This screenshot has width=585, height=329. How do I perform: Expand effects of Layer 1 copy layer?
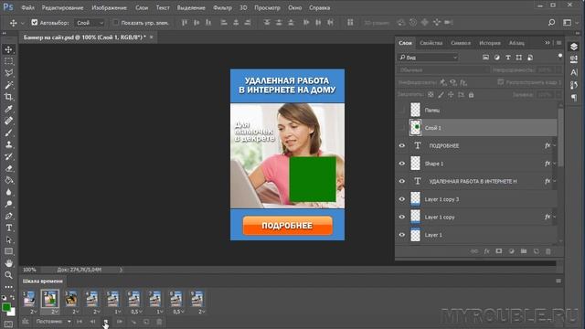click(555, 218)
